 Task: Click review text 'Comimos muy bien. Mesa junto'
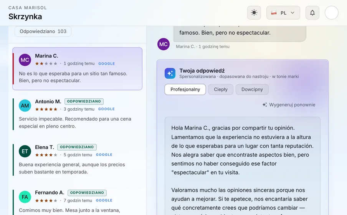[x=69, y=210]
